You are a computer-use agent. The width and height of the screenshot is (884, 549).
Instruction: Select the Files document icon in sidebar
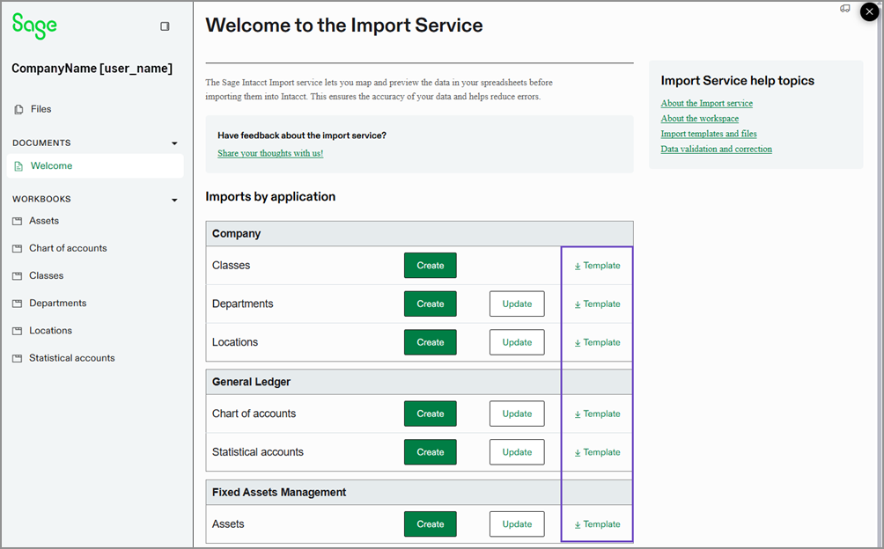pos(17,108)
